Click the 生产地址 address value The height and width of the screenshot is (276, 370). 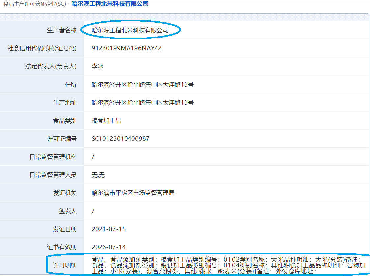pyautogui.click(x=143, y=103)
